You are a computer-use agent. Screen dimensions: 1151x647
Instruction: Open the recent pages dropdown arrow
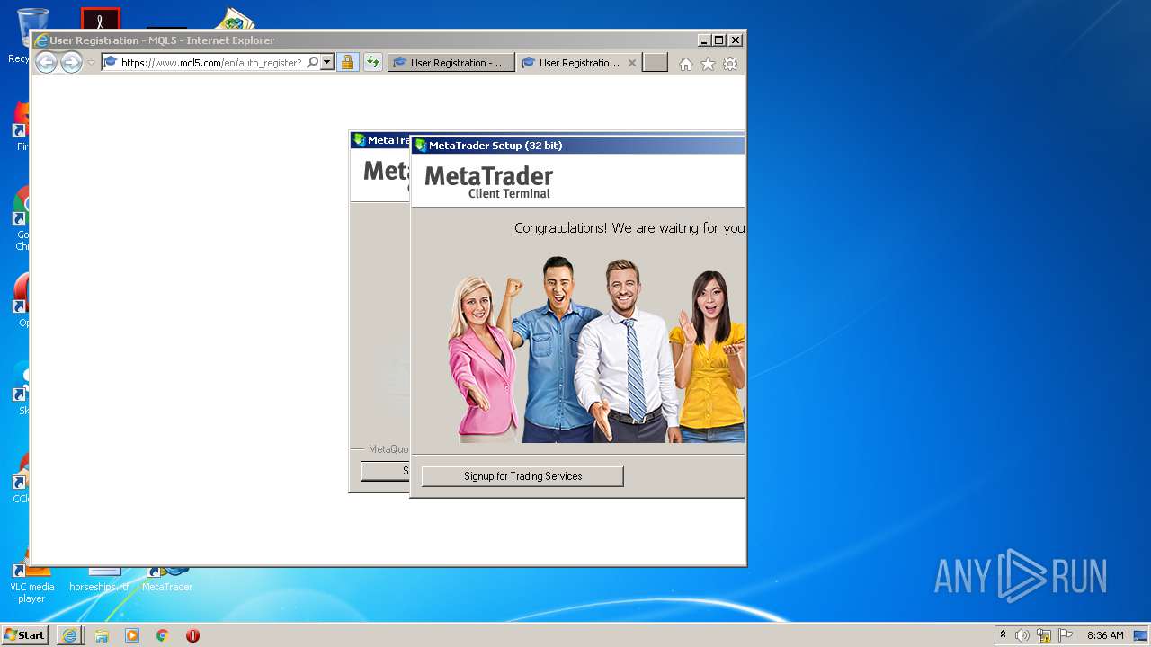[x=91, y=63]
